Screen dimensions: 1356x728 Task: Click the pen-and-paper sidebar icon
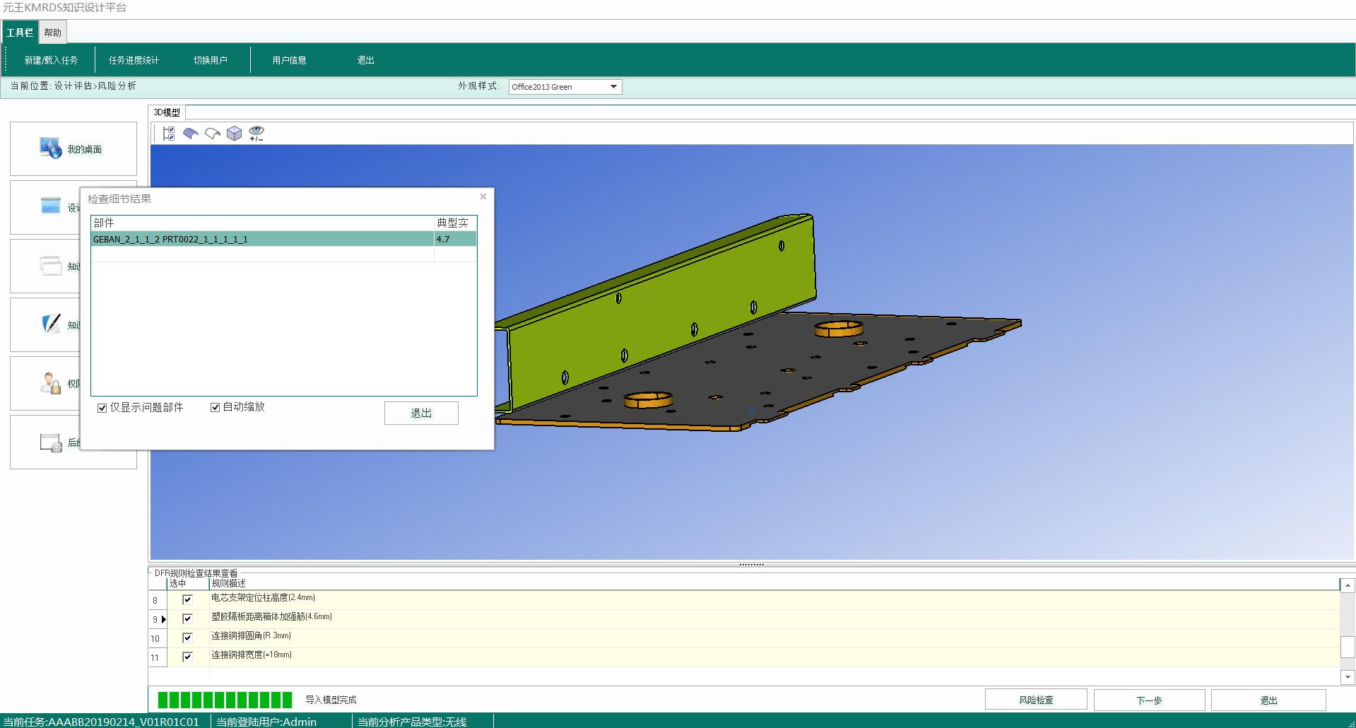(x=51, y=324)
